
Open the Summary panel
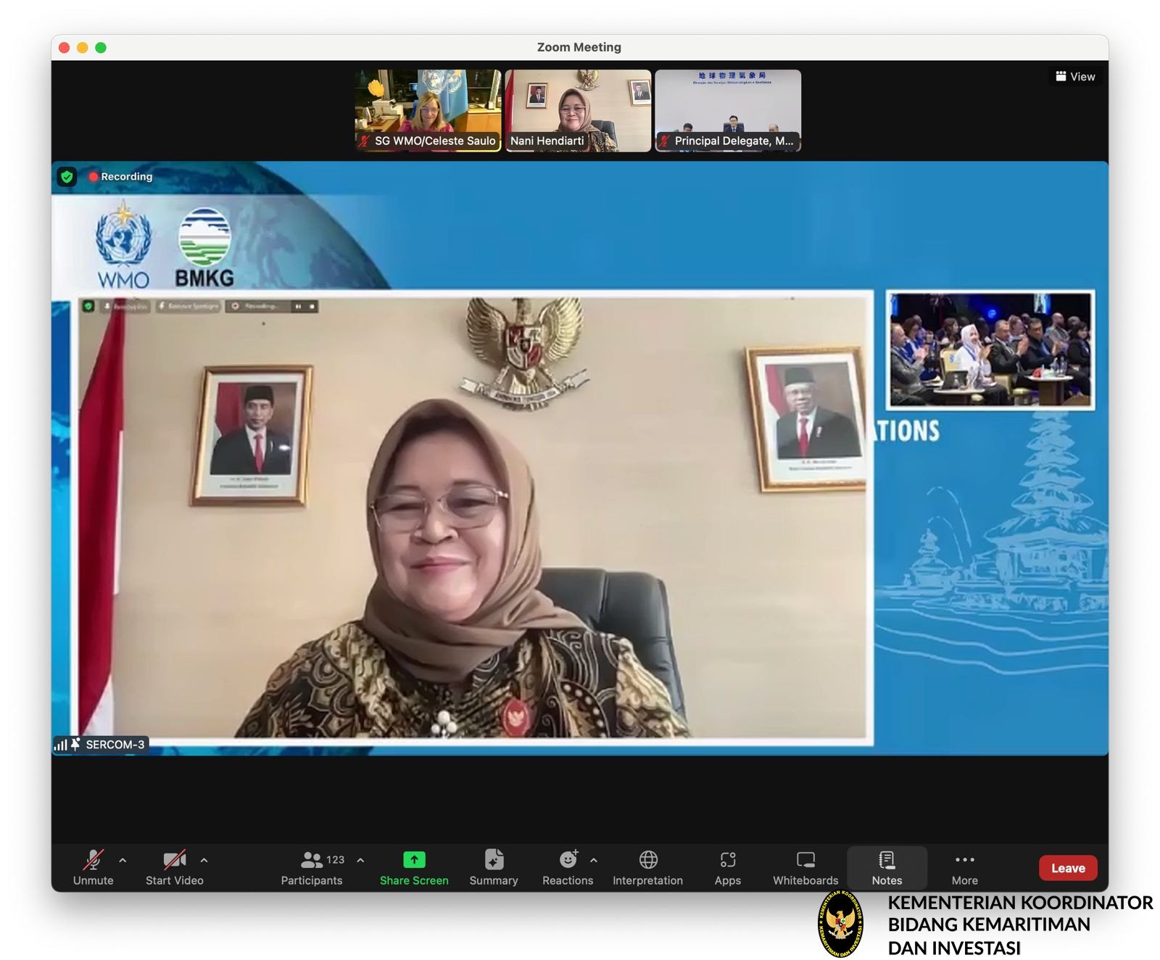click(494, 868)
